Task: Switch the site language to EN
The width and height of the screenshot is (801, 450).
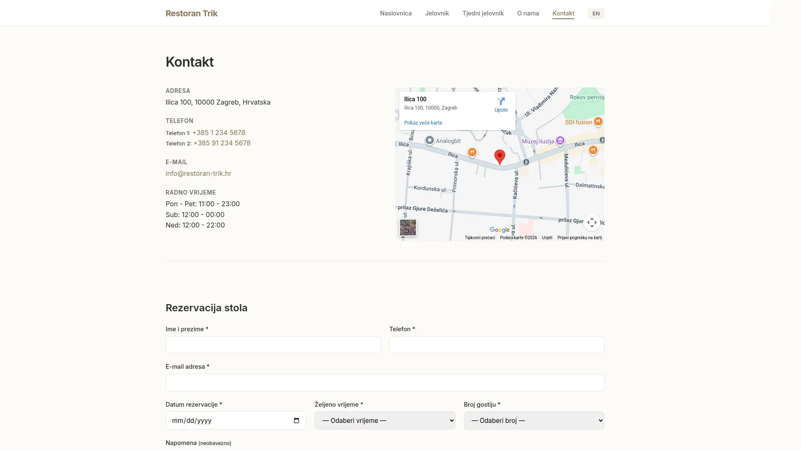Action: tap(596, 13)
